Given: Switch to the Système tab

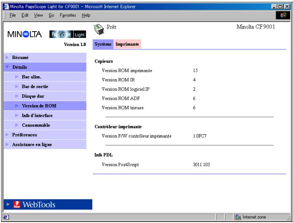Looking at the screenshot, I should coord(103,44).
